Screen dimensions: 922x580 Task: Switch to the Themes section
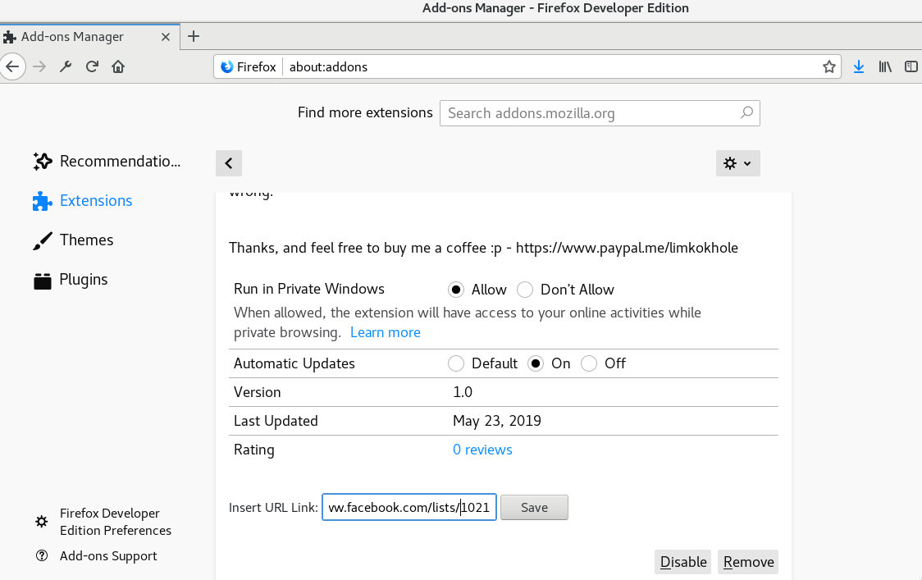coord(87,240)
